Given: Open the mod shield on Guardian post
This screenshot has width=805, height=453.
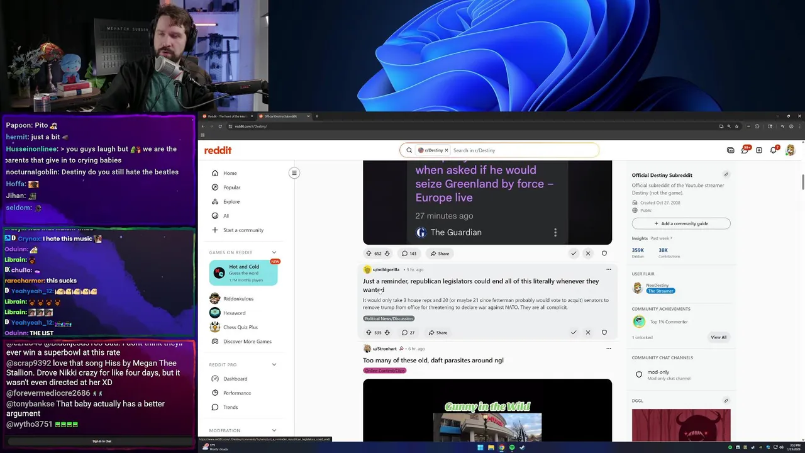Looking at the screenshot, I should tap(604, 254).
